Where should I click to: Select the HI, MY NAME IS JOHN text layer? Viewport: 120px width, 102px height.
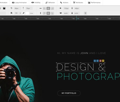coord(81,53)
